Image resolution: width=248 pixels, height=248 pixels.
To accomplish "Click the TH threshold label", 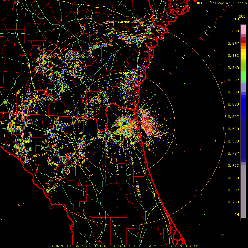I will [237, 215].
